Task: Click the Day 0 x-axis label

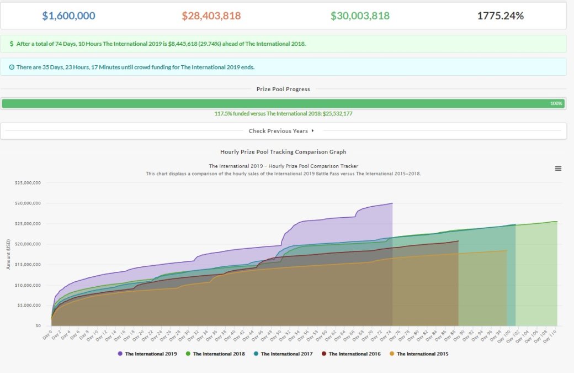Action: pyautogui.click(x=47, y=334)
